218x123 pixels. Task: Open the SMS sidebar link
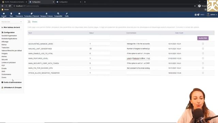3,71
